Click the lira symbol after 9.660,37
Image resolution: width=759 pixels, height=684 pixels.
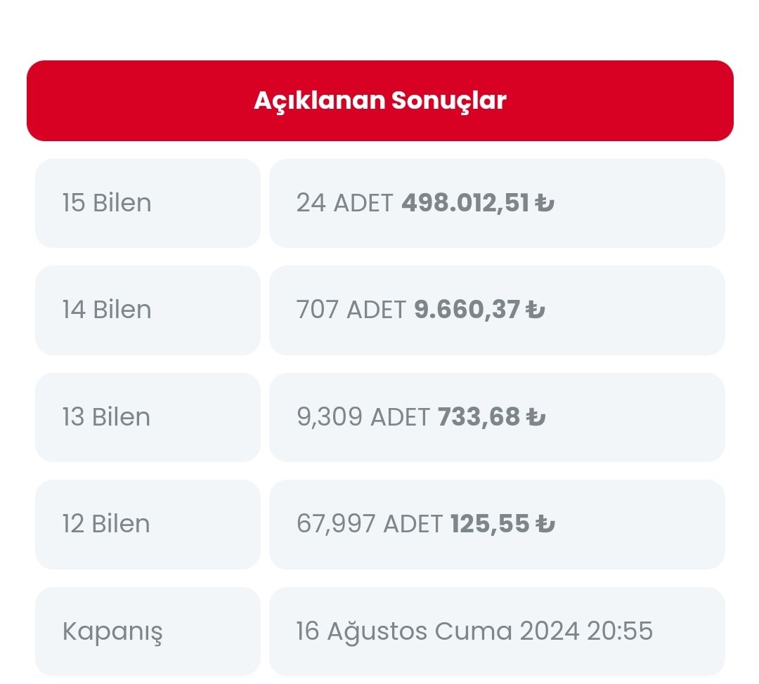click(x=536, y=310)
